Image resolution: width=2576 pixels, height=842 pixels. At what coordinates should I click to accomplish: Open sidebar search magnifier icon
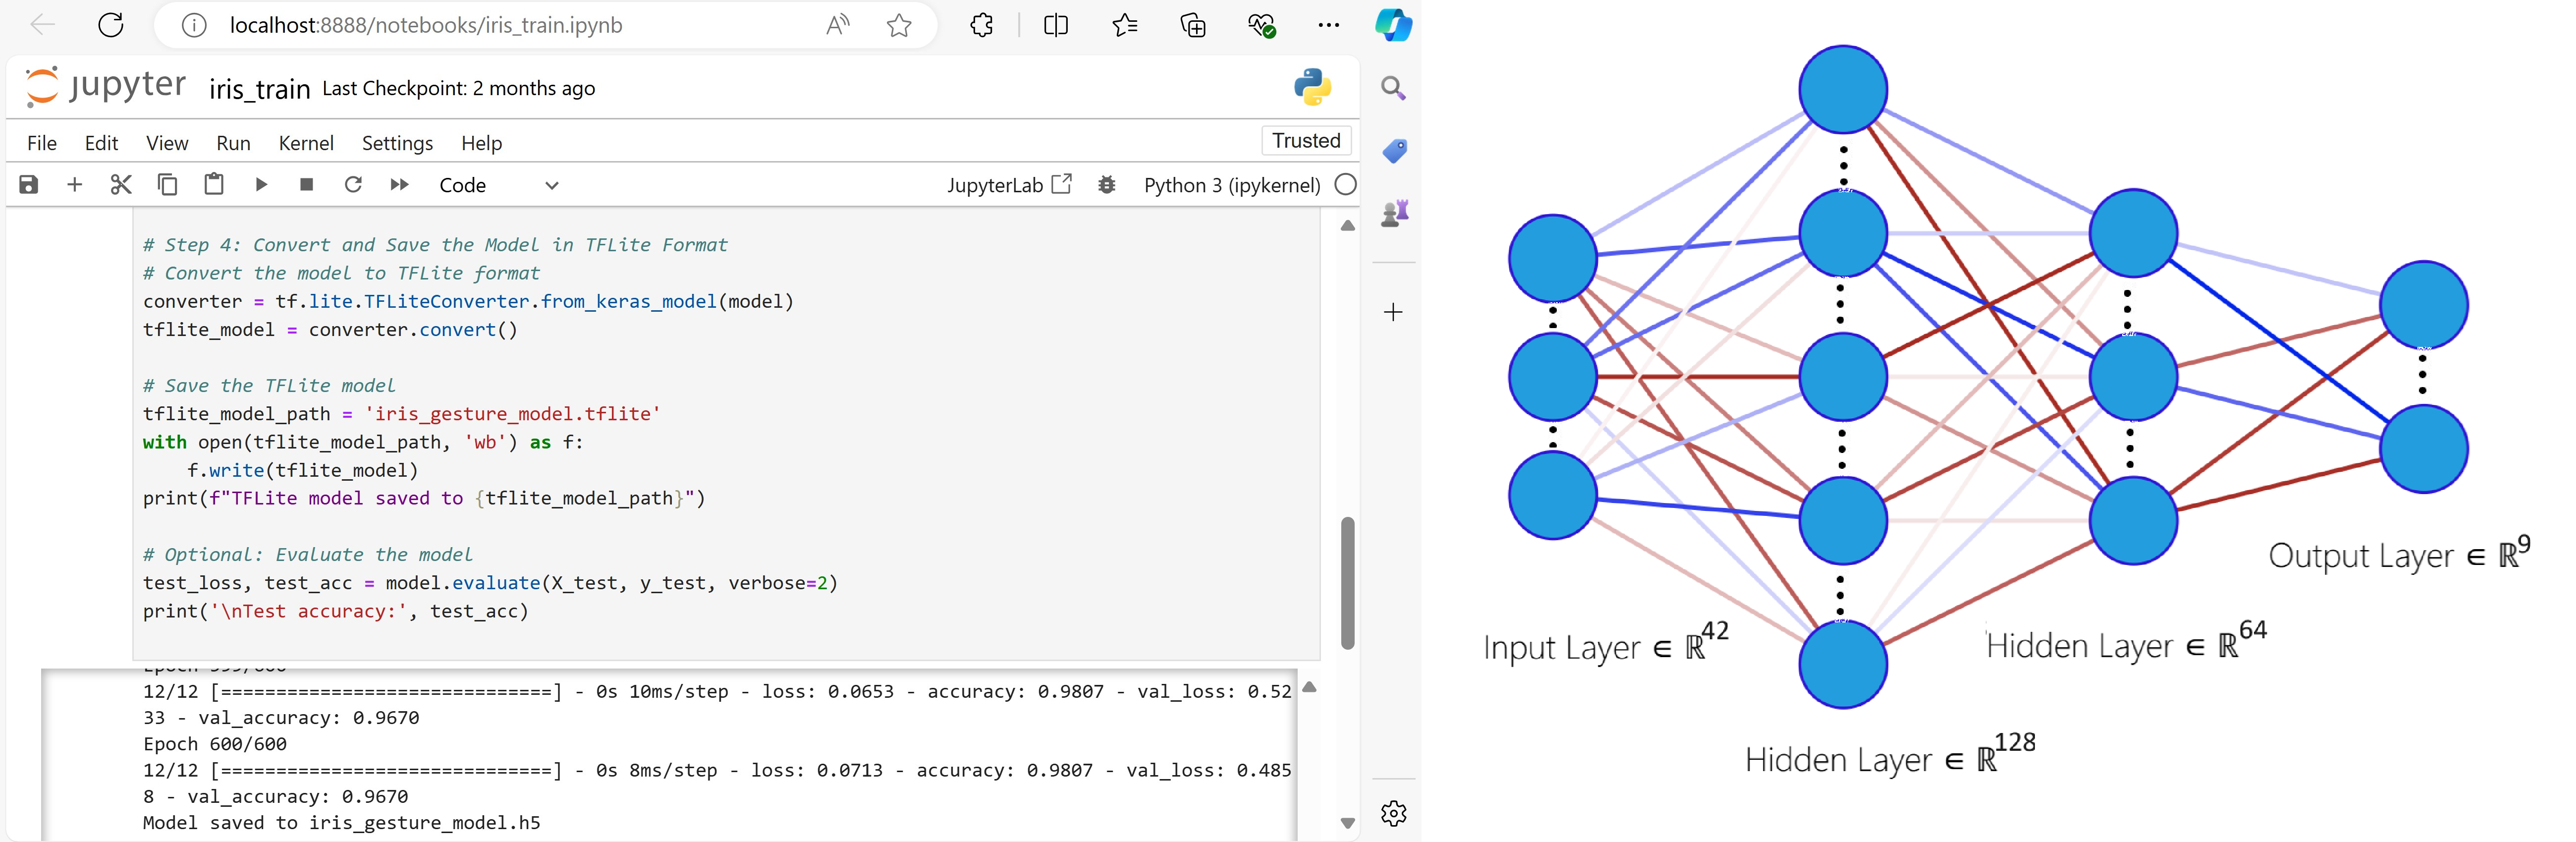pyautogui.click(x=1393, y=88)
